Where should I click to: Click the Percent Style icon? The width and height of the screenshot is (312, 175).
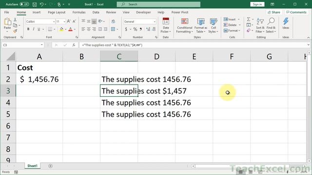click(136, 29)
